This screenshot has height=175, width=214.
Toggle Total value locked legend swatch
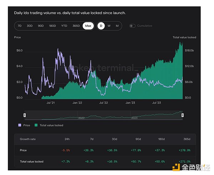tap(36, 125)
